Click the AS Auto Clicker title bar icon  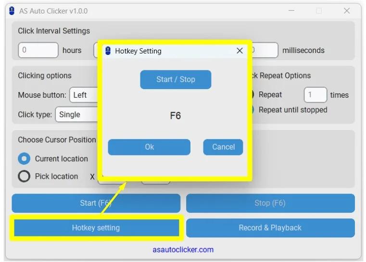(x=12, y=11)
